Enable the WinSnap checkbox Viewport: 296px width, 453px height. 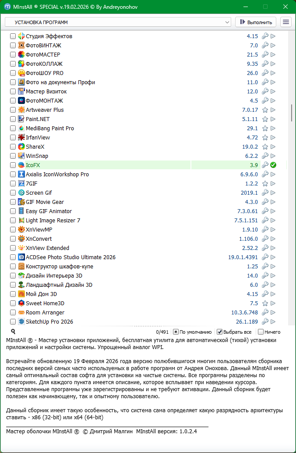(x=13, y=156)
